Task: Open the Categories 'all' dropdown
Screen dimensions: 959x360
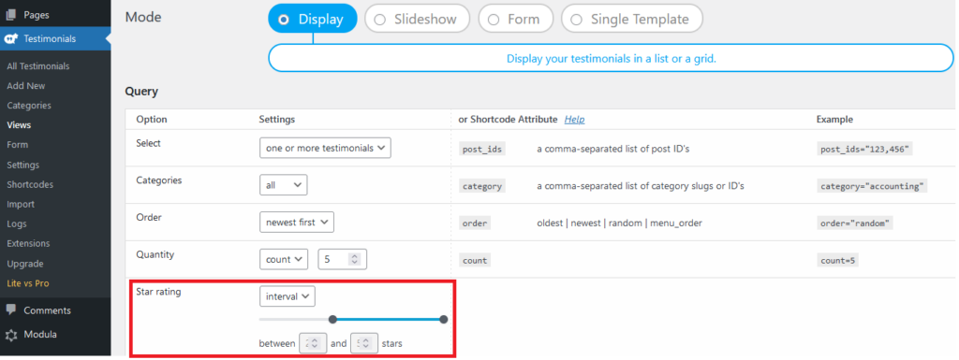Action: tap(283, 185)
